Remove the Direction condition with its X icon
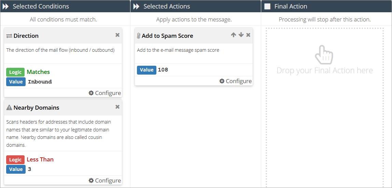392x188 pixels. pos(117,35)
